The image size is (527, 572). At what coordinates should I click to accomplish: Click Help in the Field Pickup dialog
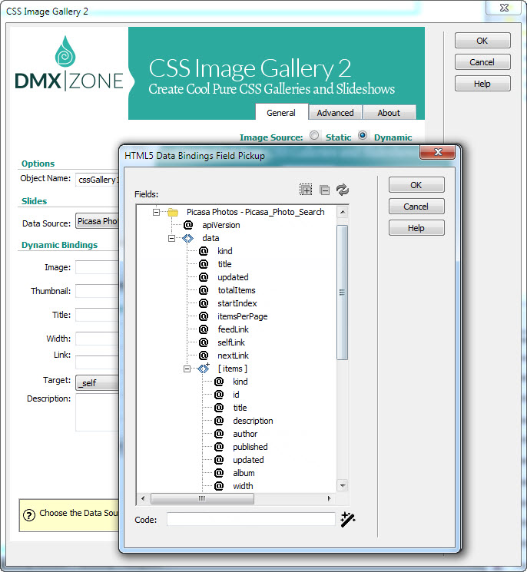tap(416, 228)
